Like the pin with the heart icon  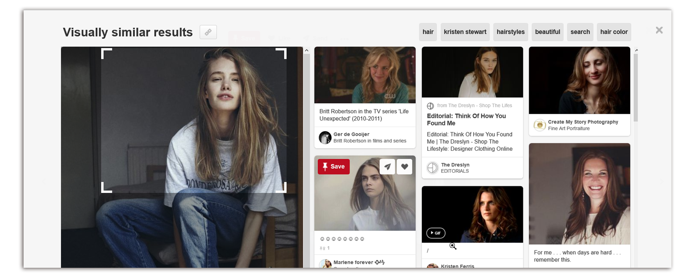coord(404,166)
